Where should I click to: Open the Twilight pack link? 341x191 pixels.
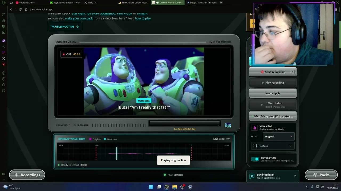[142, 14]
